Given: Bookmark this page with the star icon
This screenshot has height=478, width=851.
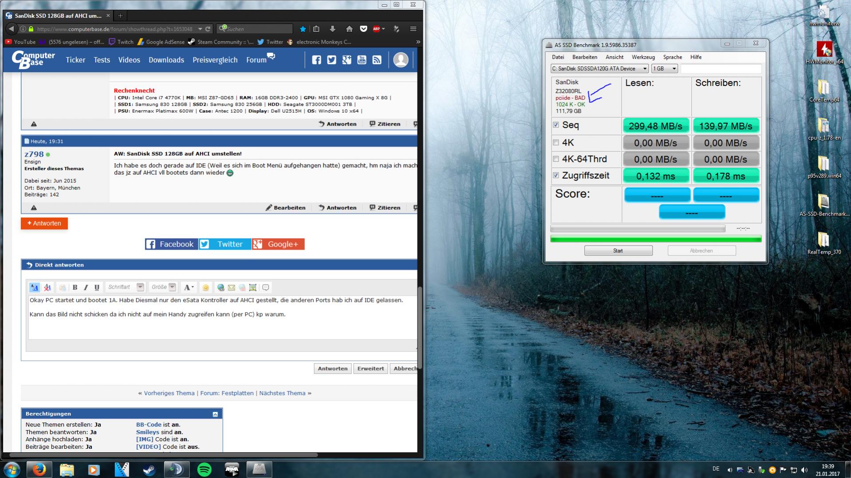Looking at the screenshot, I should click(x=303, y=29).
